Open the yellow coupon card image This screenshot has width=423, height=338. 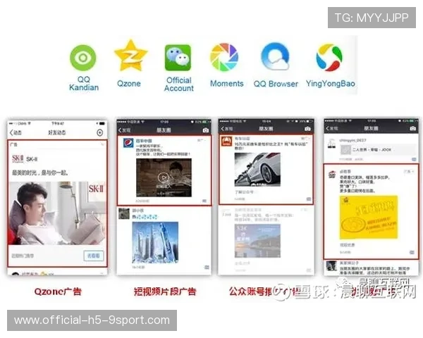[369, 218]
